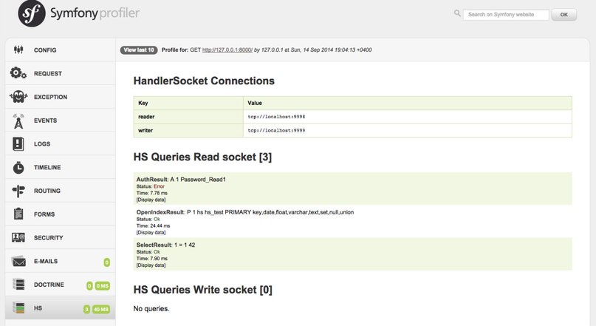Click the OpenIndexResult query line

[x=245, y=212]
